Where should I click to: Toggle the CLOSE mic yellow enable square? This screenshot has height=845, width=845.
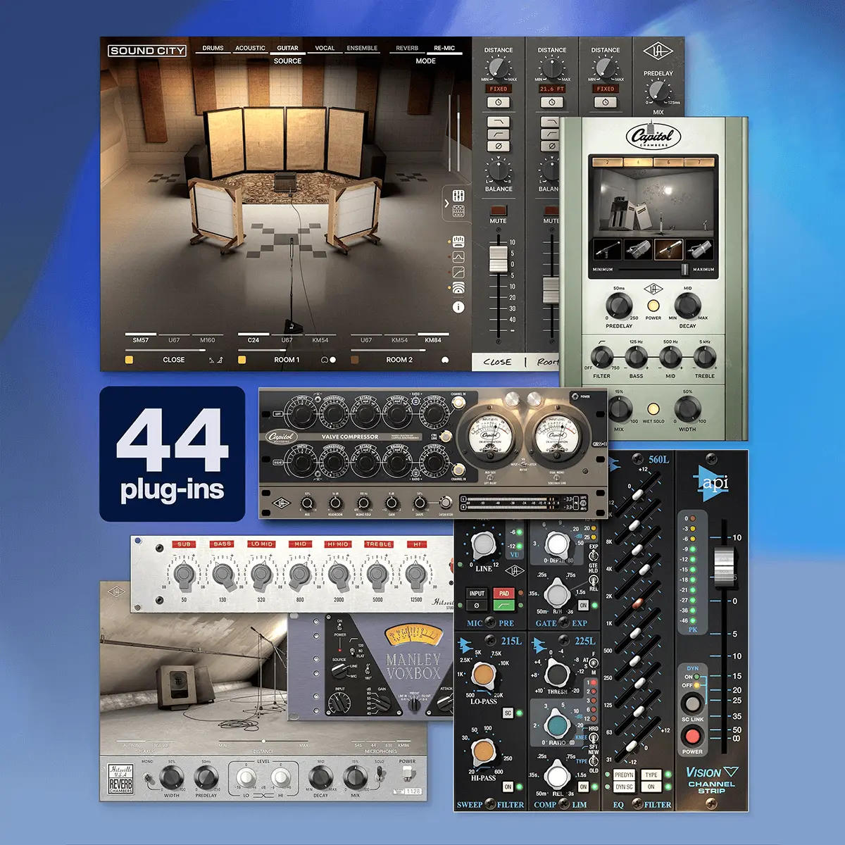129,360
